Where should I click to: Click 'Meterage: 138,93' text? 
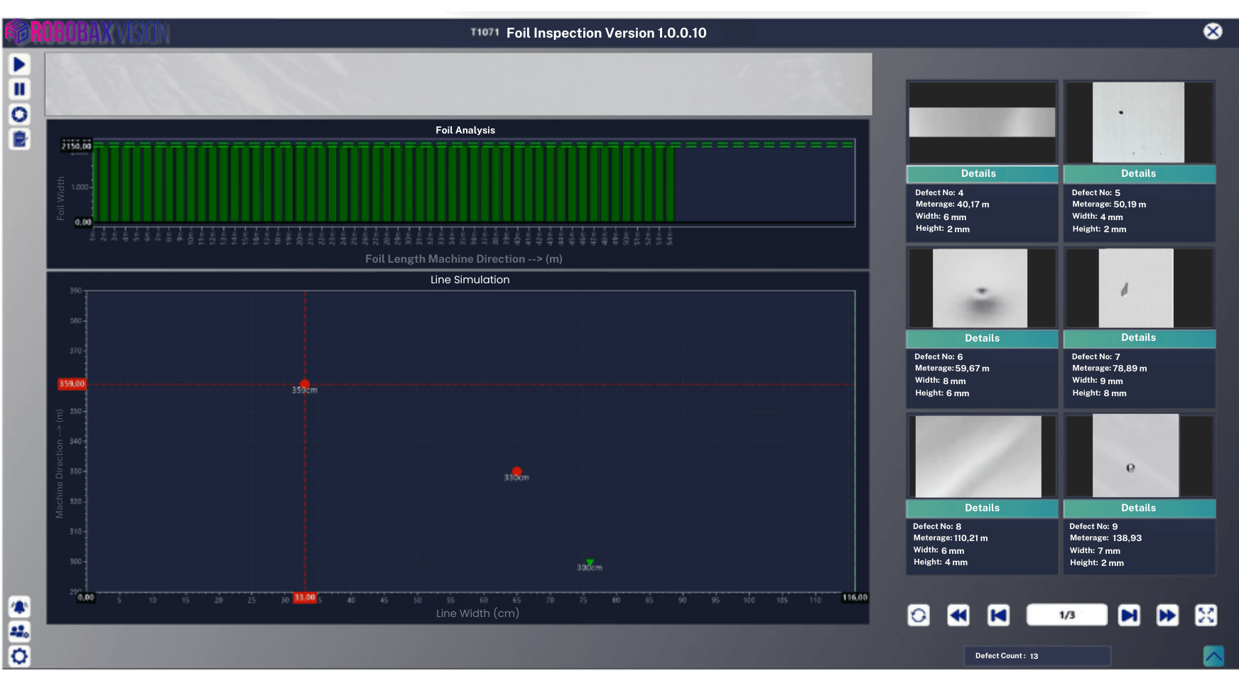[x=1105, y=538]
